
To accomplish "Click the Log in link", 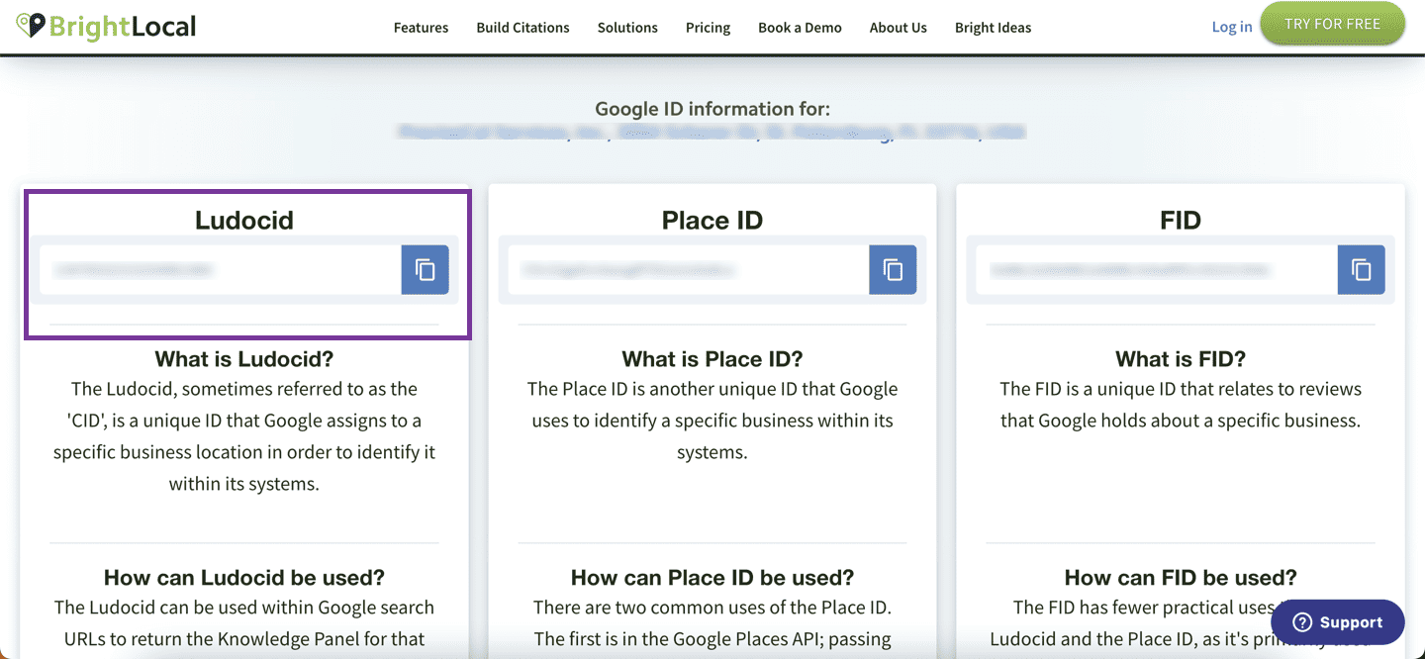I will (x=1232, y=27).
